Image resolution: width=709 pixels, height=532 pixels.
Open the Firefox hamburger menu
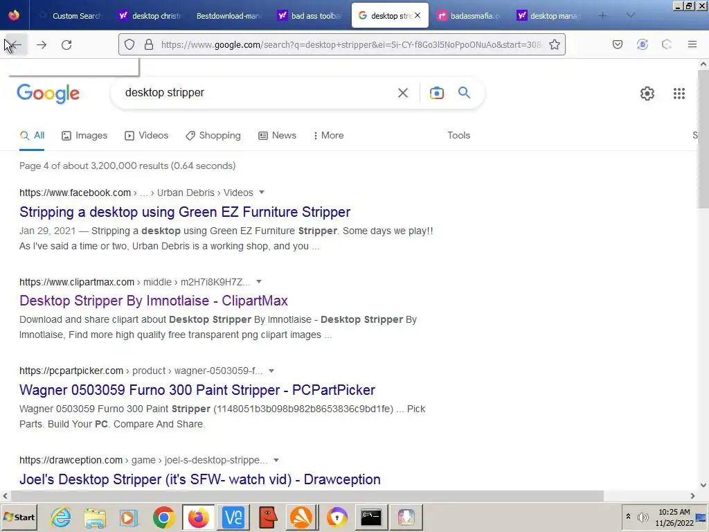click(692, 44)
